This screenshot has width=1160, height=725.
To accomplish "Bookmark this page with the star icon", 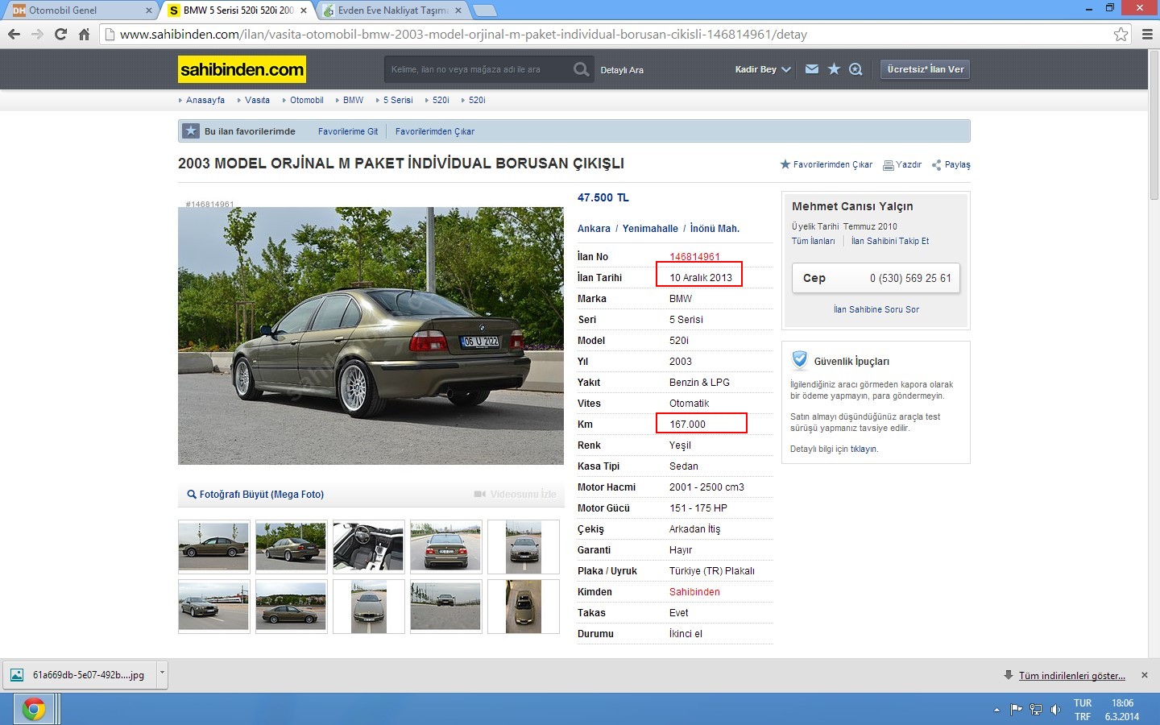I will click(1121, 35).
